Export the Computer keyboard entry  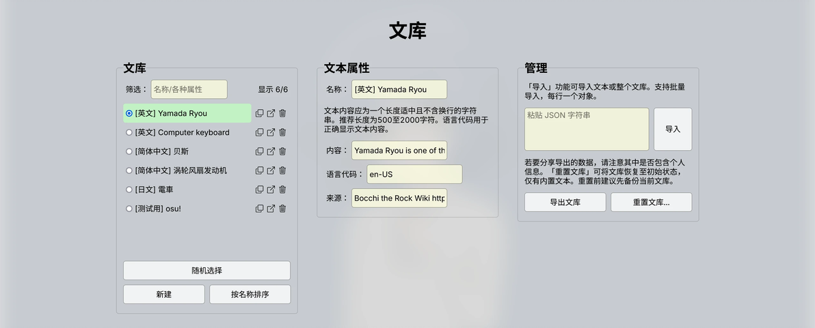[271, 133]
